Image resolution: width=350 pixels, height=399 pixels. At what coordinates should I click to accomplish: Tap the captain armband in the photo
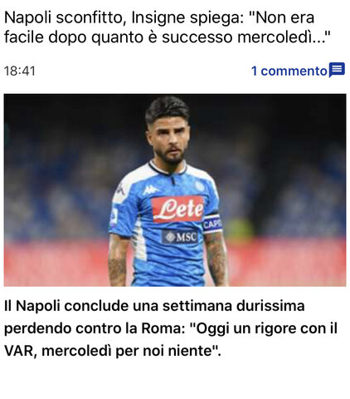tap(212, 224)
